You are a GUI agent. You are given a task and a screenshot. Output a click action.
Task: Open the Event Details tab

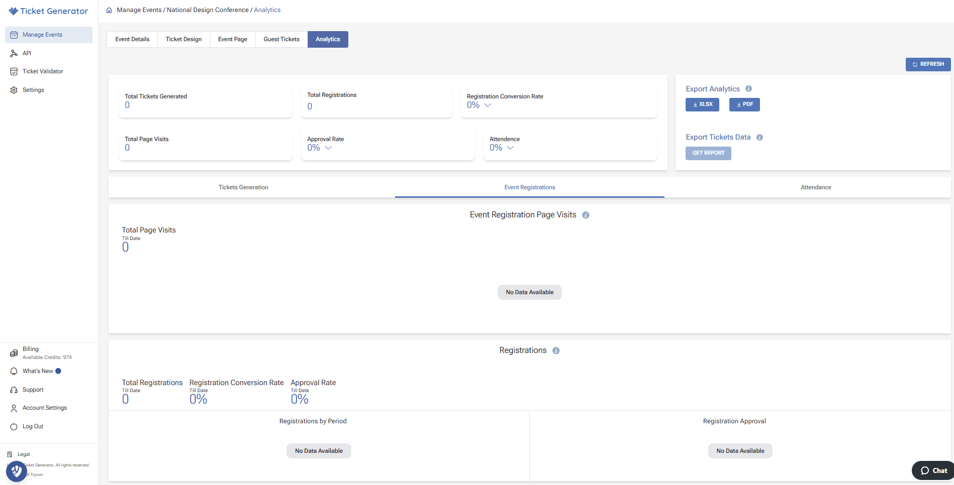coord(132,40)
